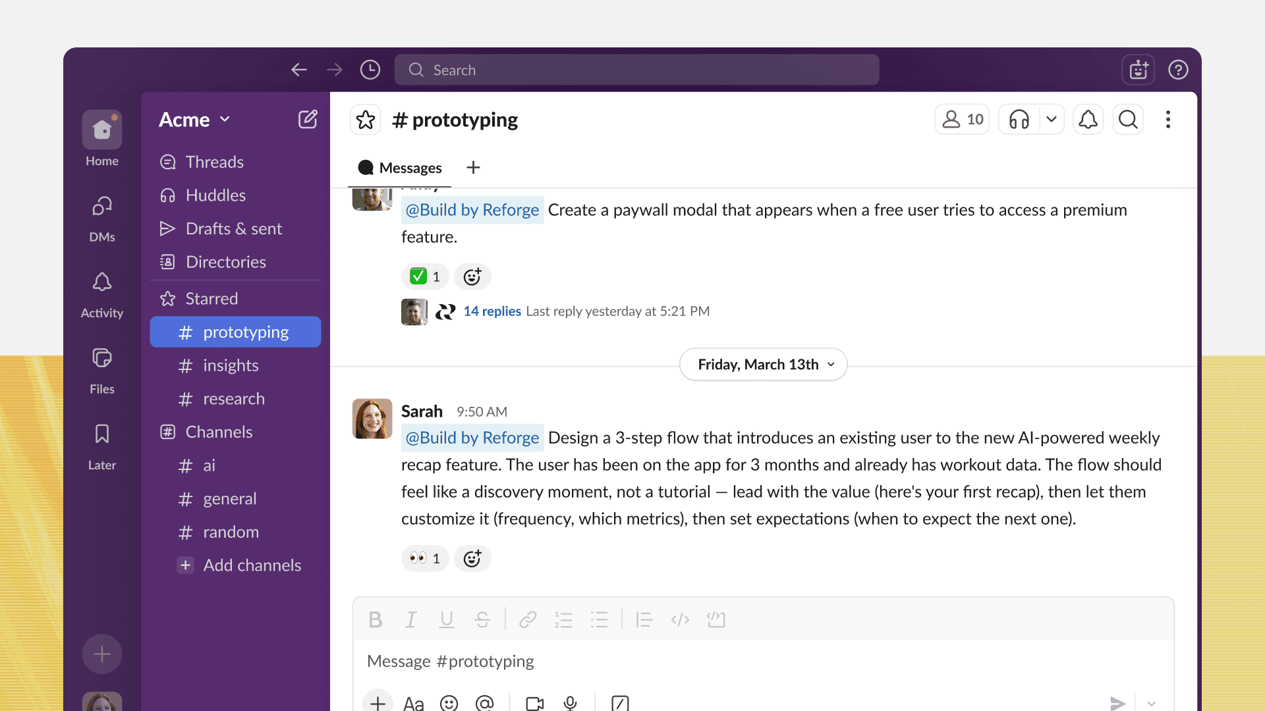1265x711 pixels.
Task: Toggle bold formatting in composer
Action: (x=376, y=619)
